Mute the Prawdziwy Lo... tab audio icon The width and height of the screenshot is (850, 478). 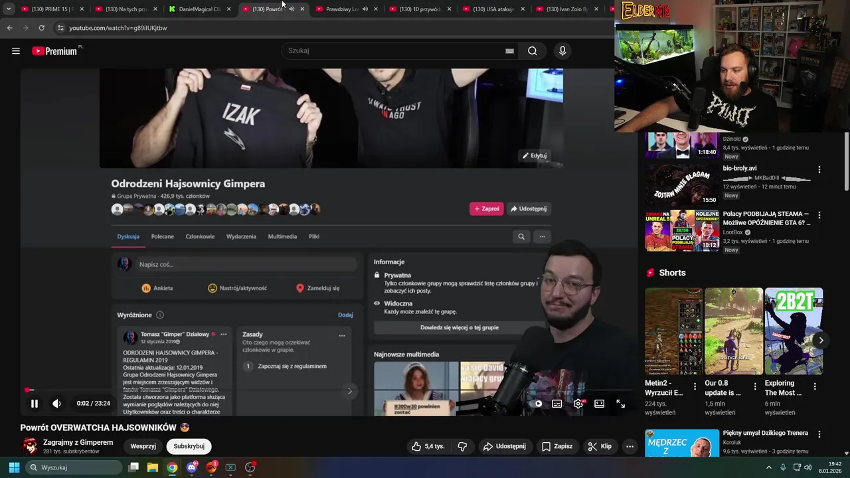tap(365, 9)
